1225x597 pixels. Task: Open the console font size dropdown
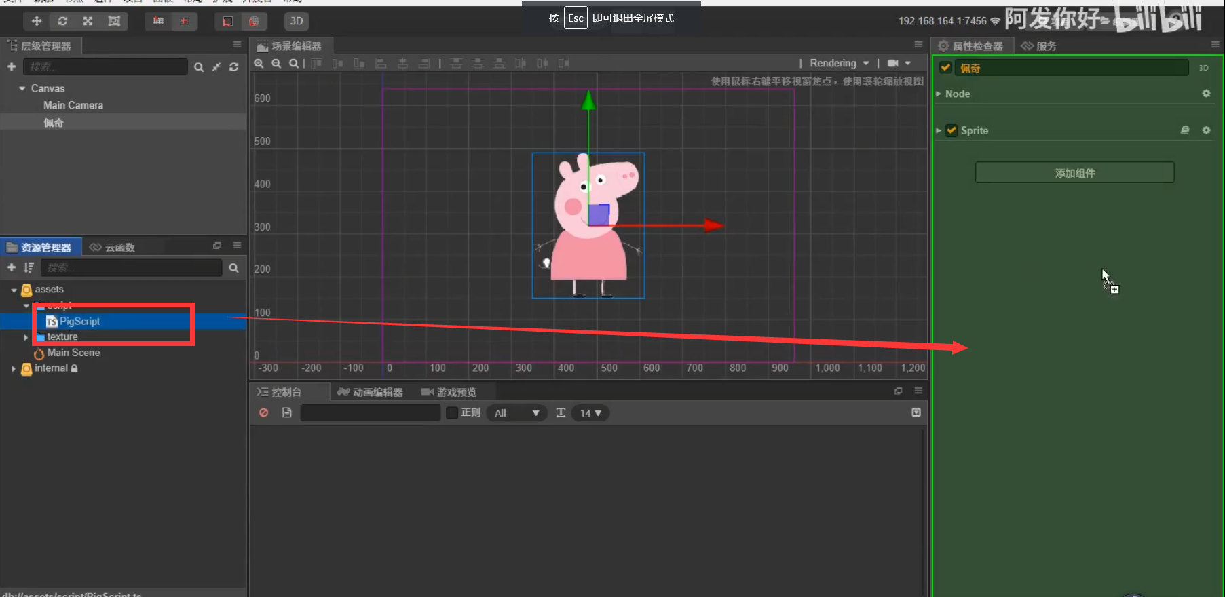coord(590,412)
